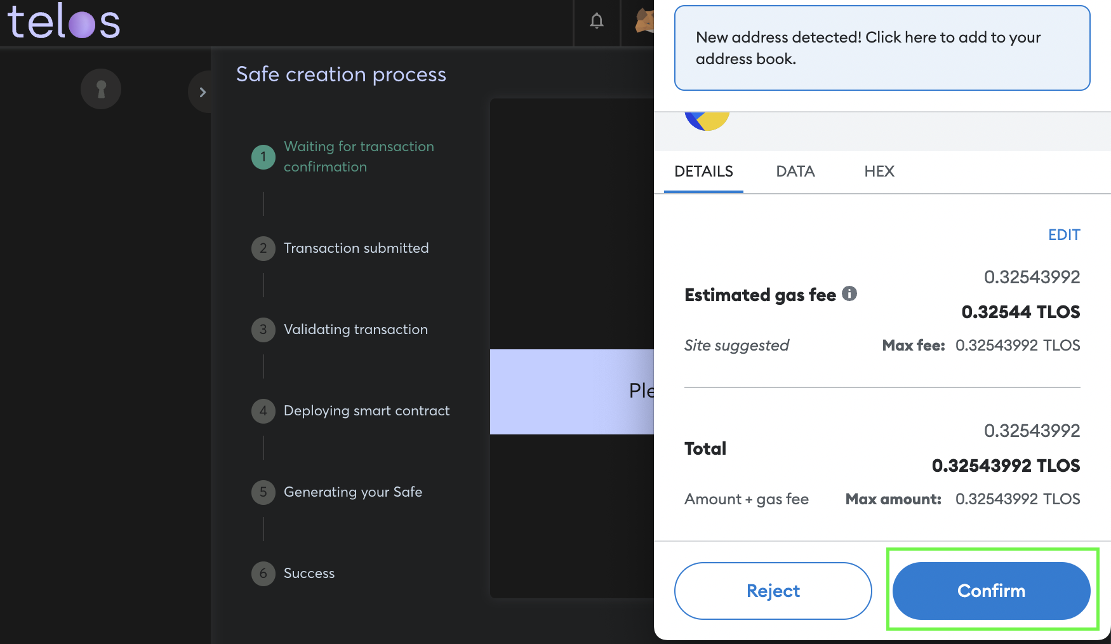Click the Generating your Safe step
This screenshot has width=1111, height=644.
coord(353,492)
